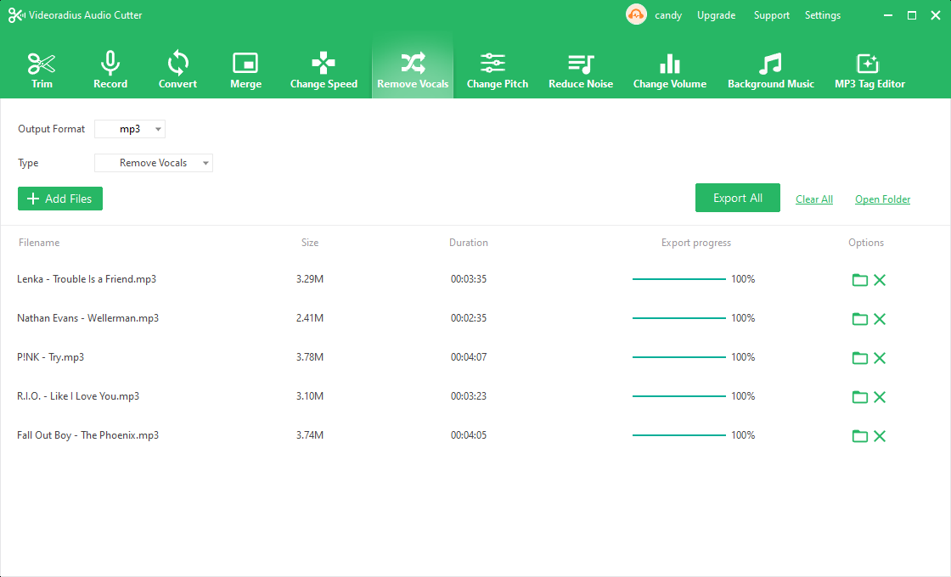951x577 pixels.
Task: Click the Clear All link
Action: pos(814,199)
